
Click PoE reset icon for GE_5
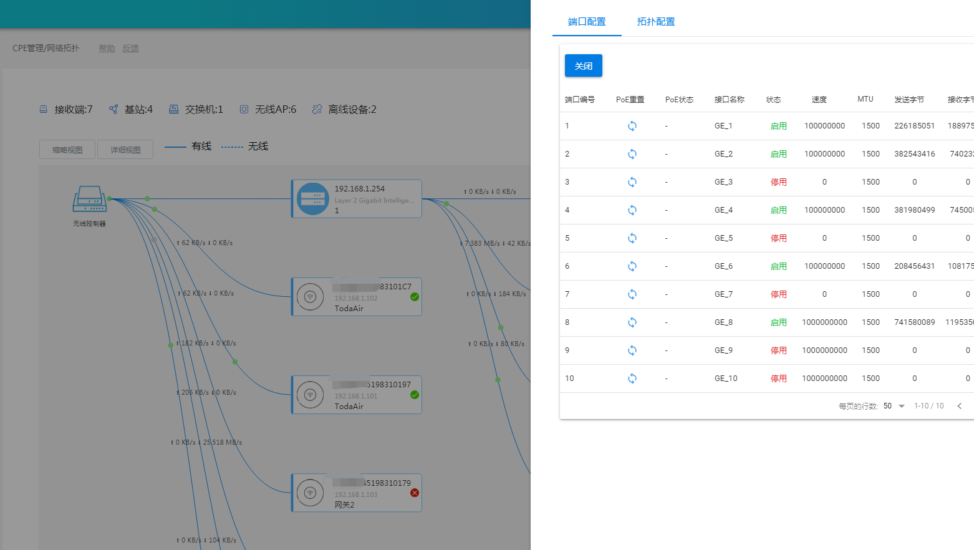(632, 238)
